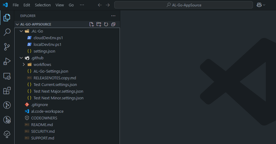Screen dimensions: 276x144
Task: Expand the workflows folder
Action: 24,65
